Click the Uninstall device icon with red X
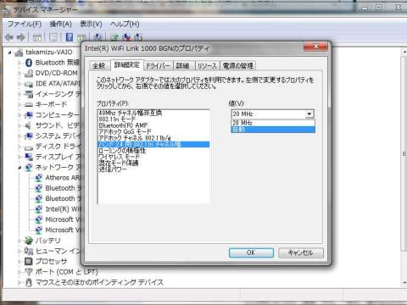This screenshot has height=305, width=407. tap(127, 37)
